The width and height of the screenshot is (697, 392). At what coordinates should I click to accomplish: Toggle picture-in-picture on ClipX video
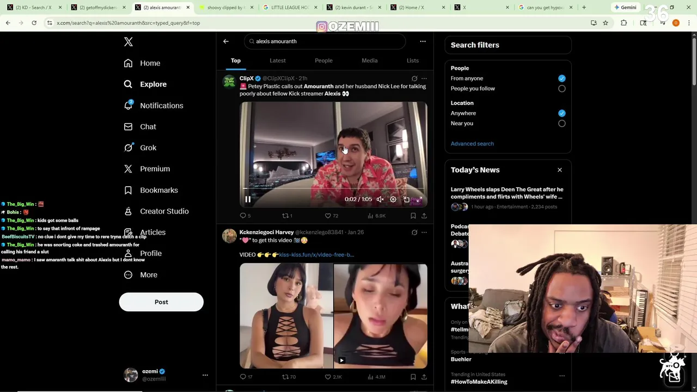pyautogui.click(x=406, y=199)
